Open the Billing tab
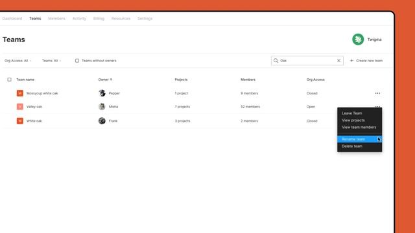The height and width of the screenshot is (233, 415). coord(99,19)
